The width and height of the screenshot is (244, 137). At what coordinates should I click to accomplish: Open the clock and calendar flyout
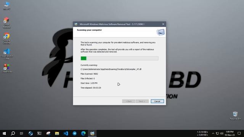tap(230, 134)
